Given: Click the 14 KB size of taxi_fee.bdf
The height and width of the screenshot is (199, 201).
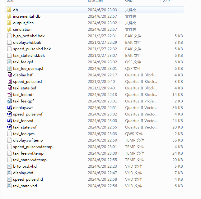Looking at the screenshot, I should pos(178,95).
